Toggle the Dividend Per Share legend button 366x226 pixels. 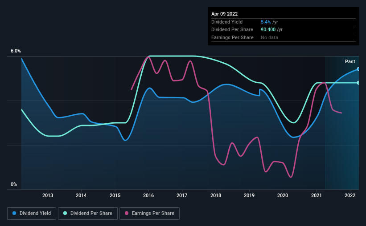(x=88, y=214)
